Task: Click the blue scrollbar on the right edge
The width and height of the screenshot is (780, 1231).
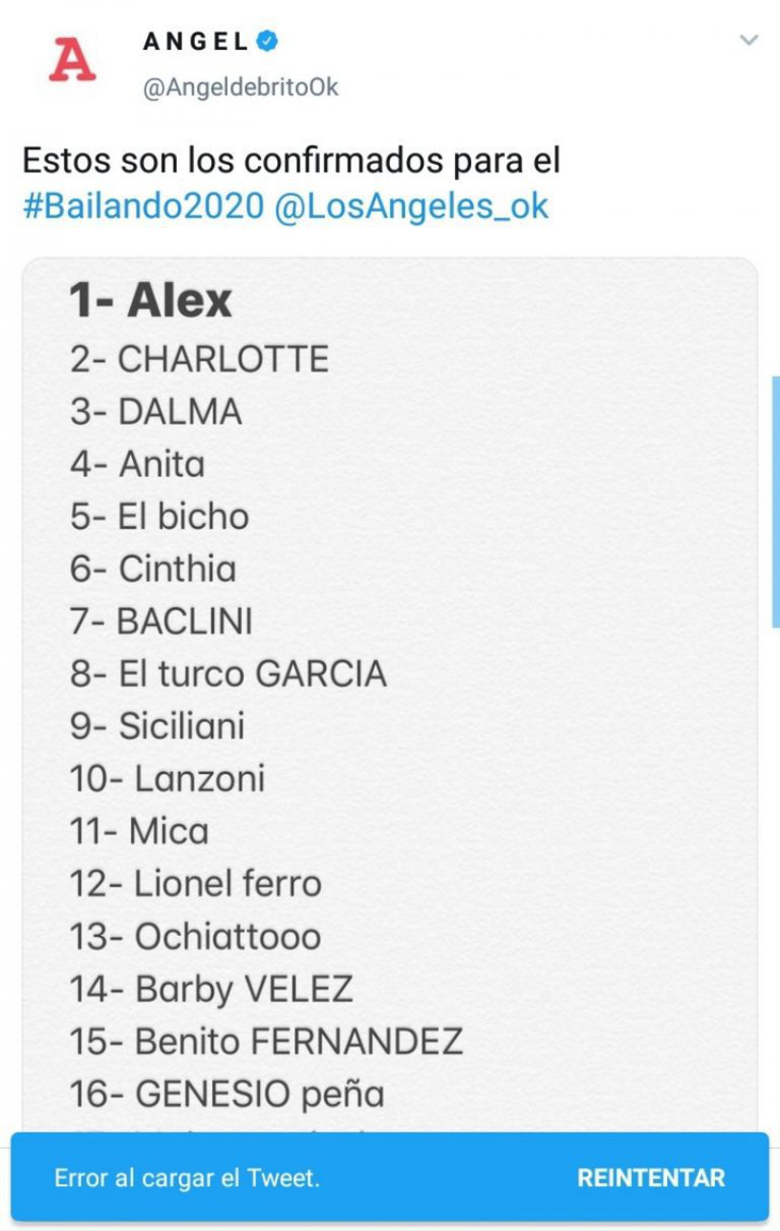Action: pyautogui.click(x=775, y=501)
